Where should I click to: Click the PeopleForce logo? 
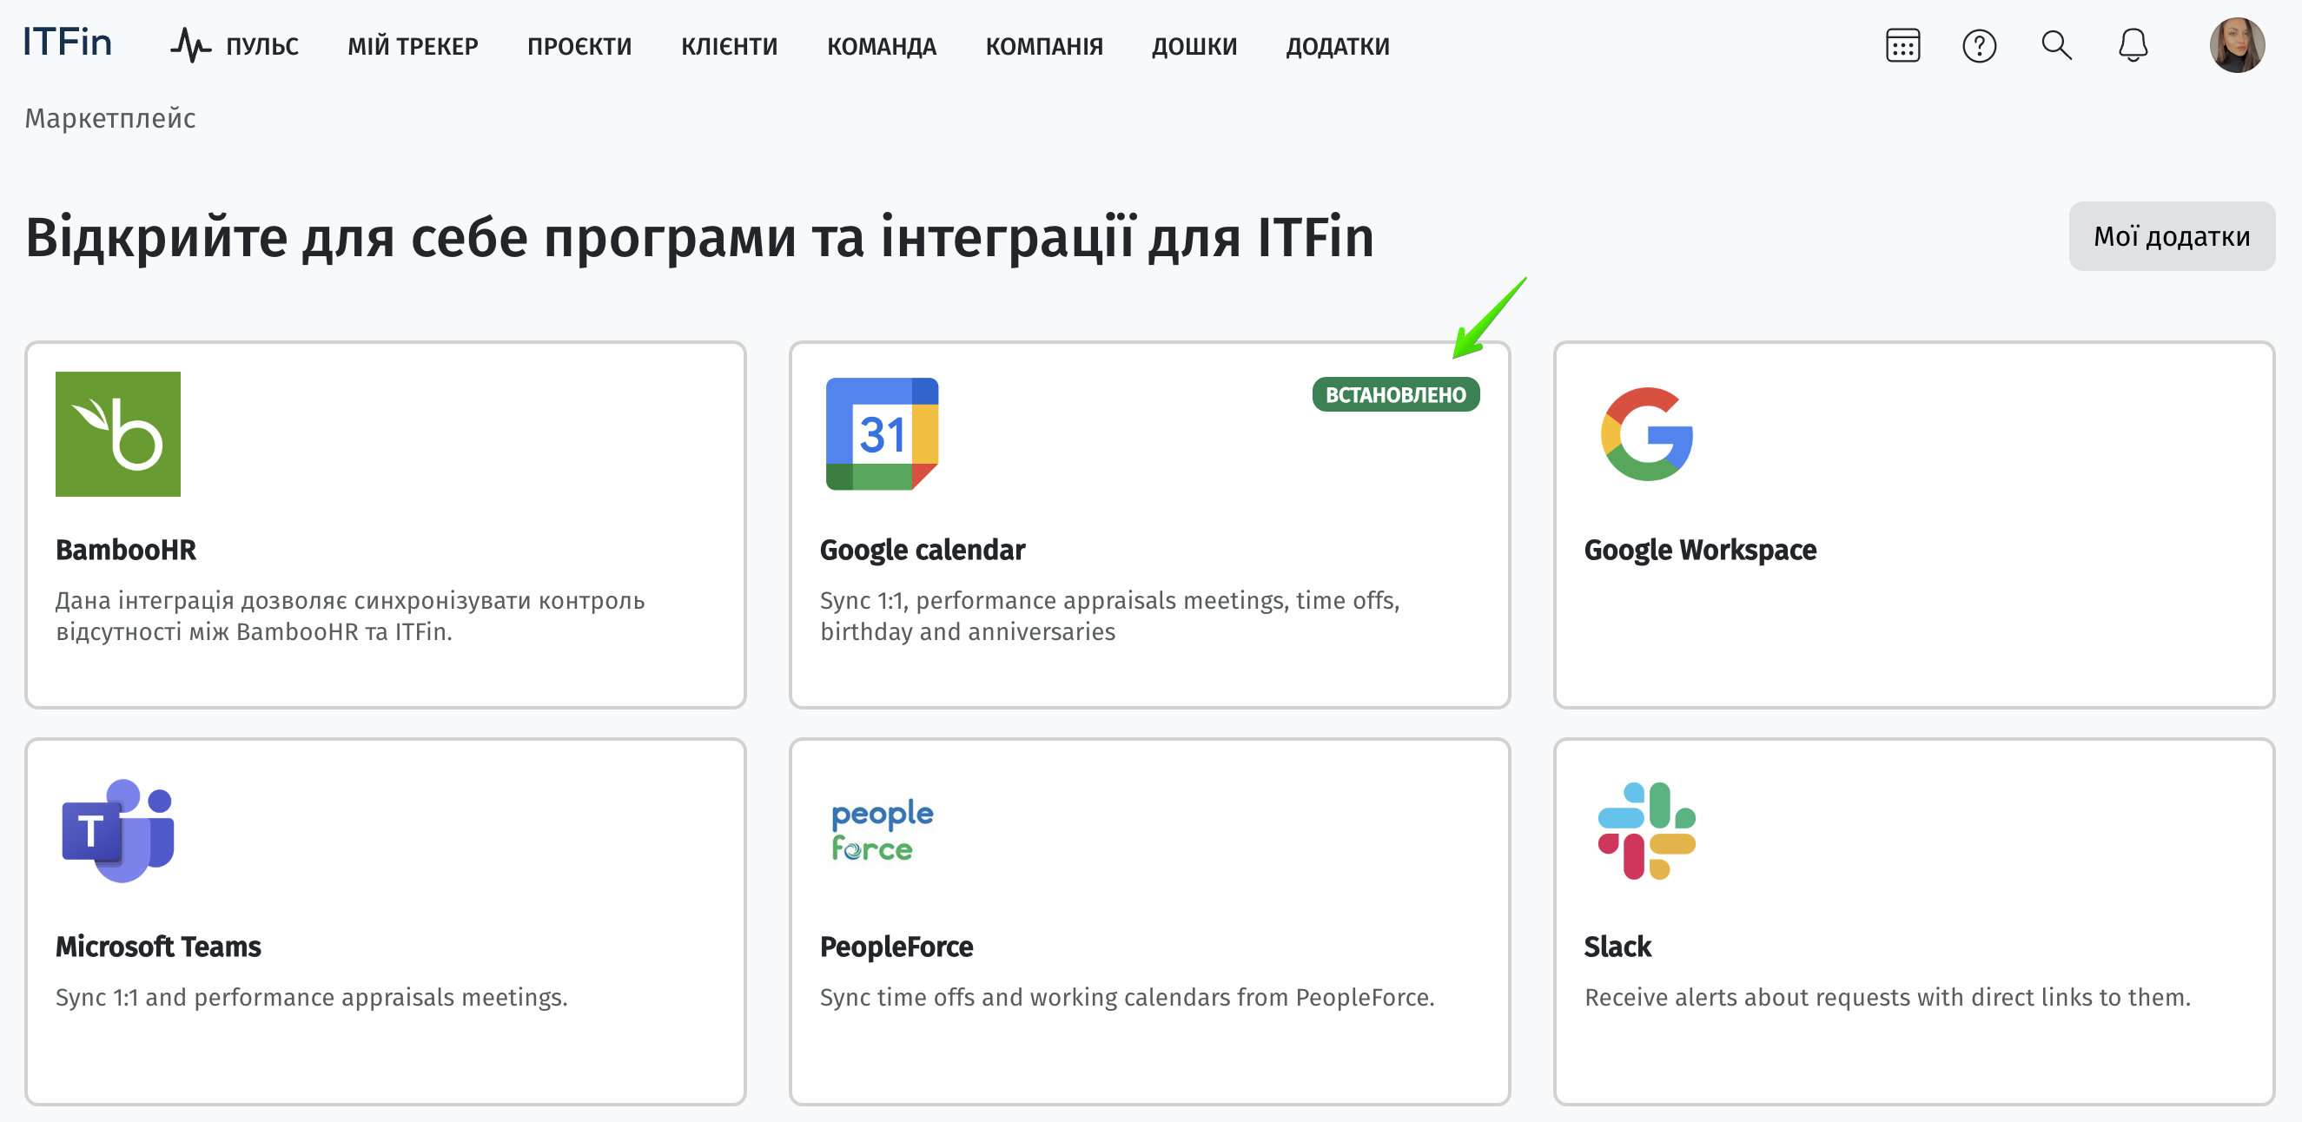pos(882,830)
